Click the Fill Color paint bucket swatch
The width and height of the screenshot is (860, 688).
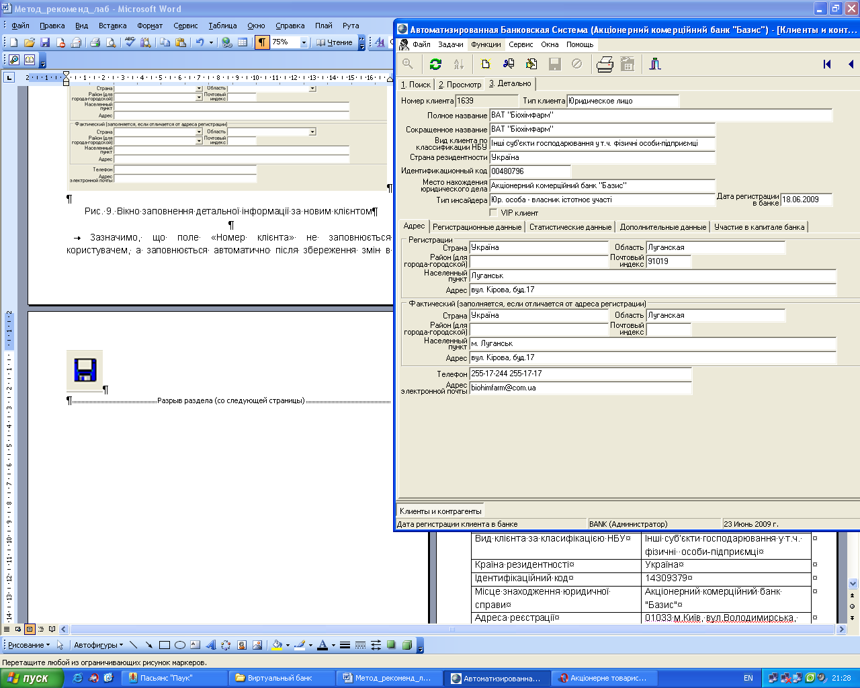point(277,645)
